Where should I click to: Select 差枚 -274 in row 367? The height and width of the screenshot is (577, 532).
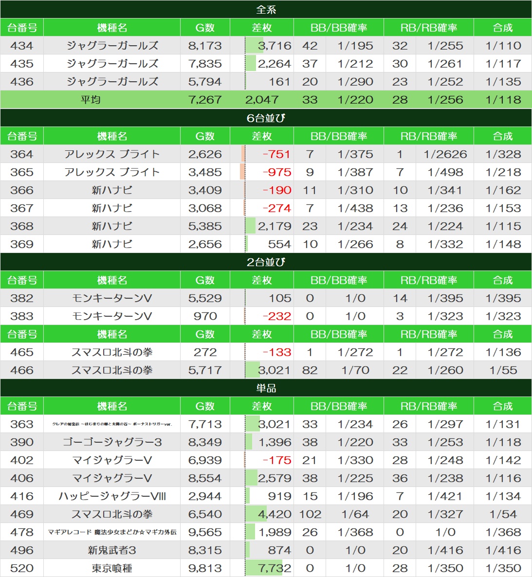pos(277,208)
